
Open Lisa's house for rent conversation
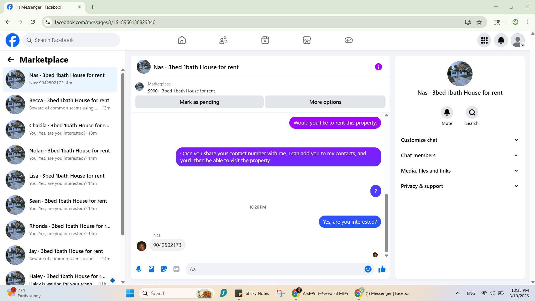[x=60, y=180]
